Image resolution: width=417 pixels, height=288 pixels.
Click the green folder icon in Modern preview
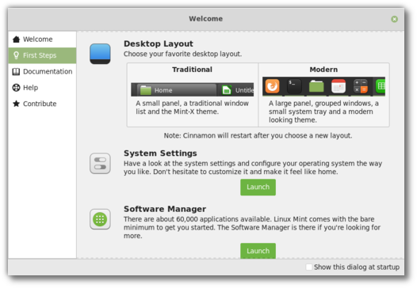pyautogui.click(x=316, y=86)
